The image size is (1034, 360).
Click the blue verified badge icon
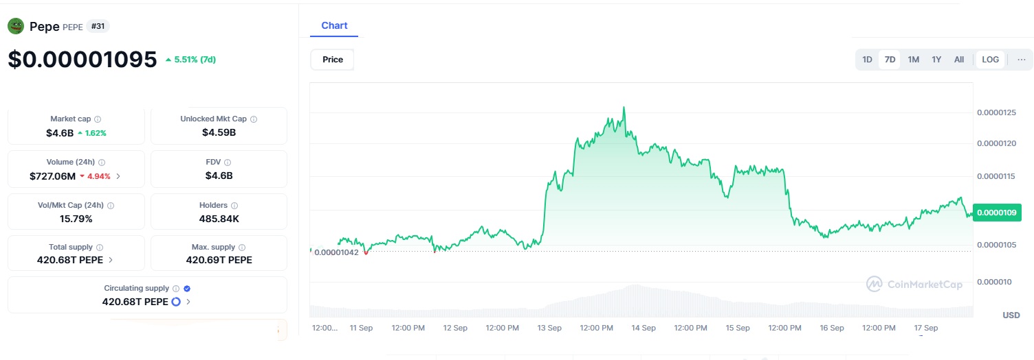pos(187,289)
